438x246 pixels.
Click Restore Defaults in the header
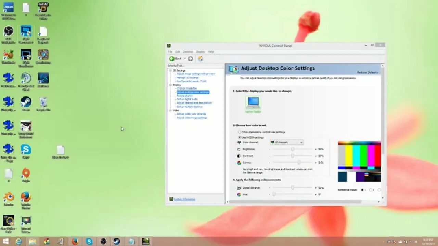368,72
